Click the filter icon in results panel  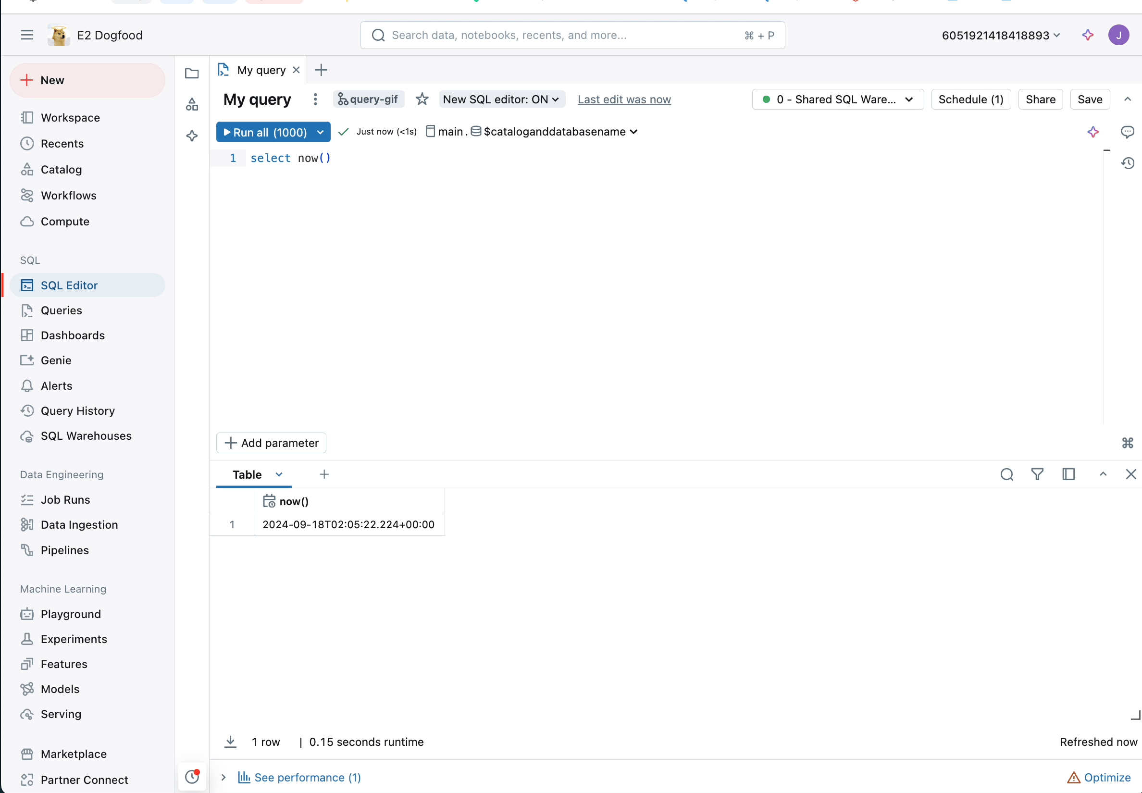click(1037, 474)
